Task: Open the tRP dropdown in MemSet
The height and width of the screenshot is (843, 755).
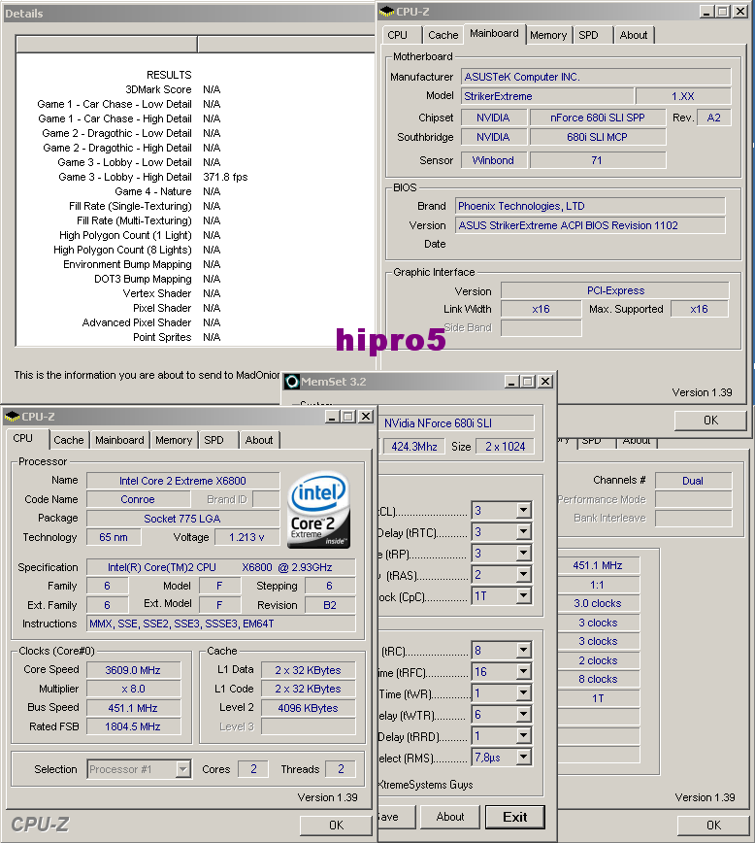Action: pyautogui.click(x=523, y=554)
